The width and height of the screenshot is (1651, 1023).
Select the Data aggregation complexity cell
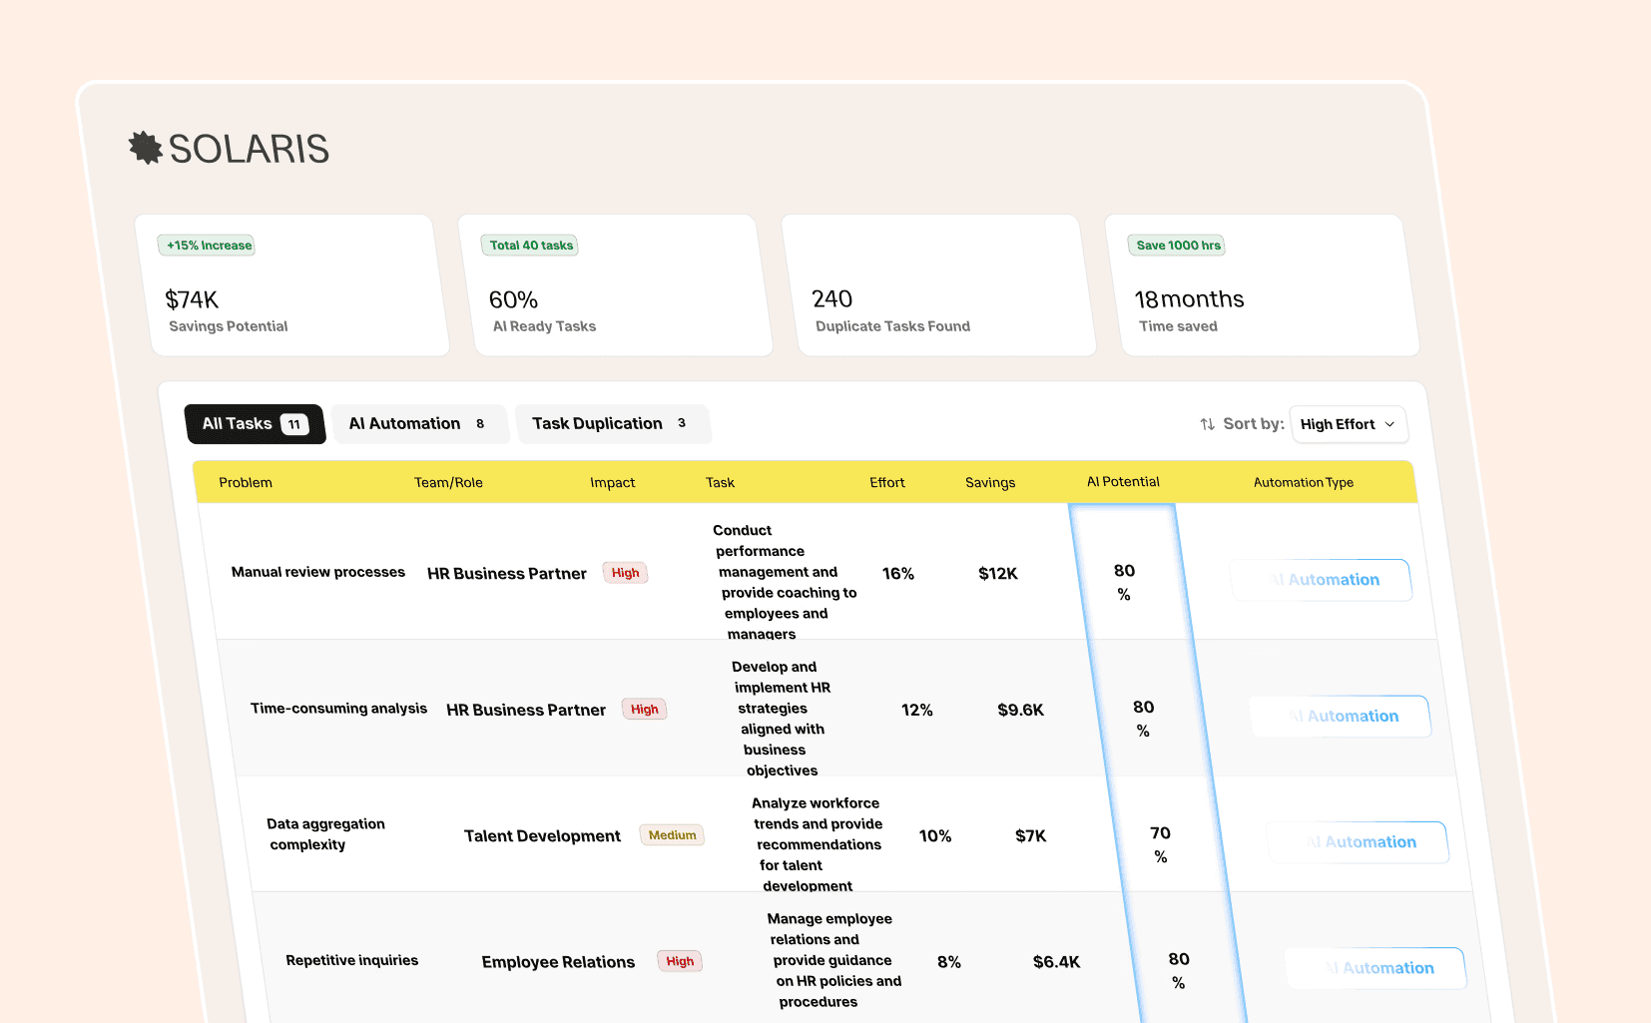325,834
